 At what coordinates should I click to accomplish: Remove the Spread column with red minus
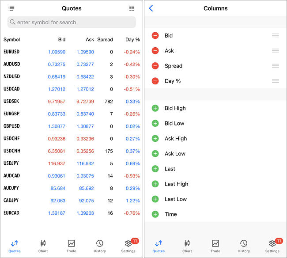point(155,66)
